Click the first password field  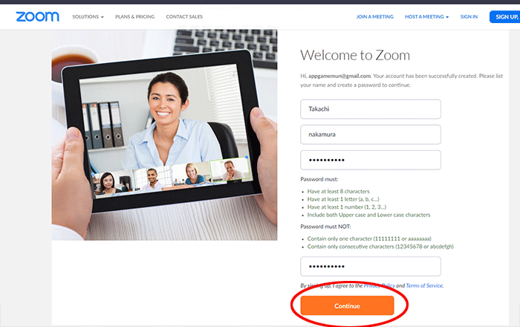click(x=371, y=160)
